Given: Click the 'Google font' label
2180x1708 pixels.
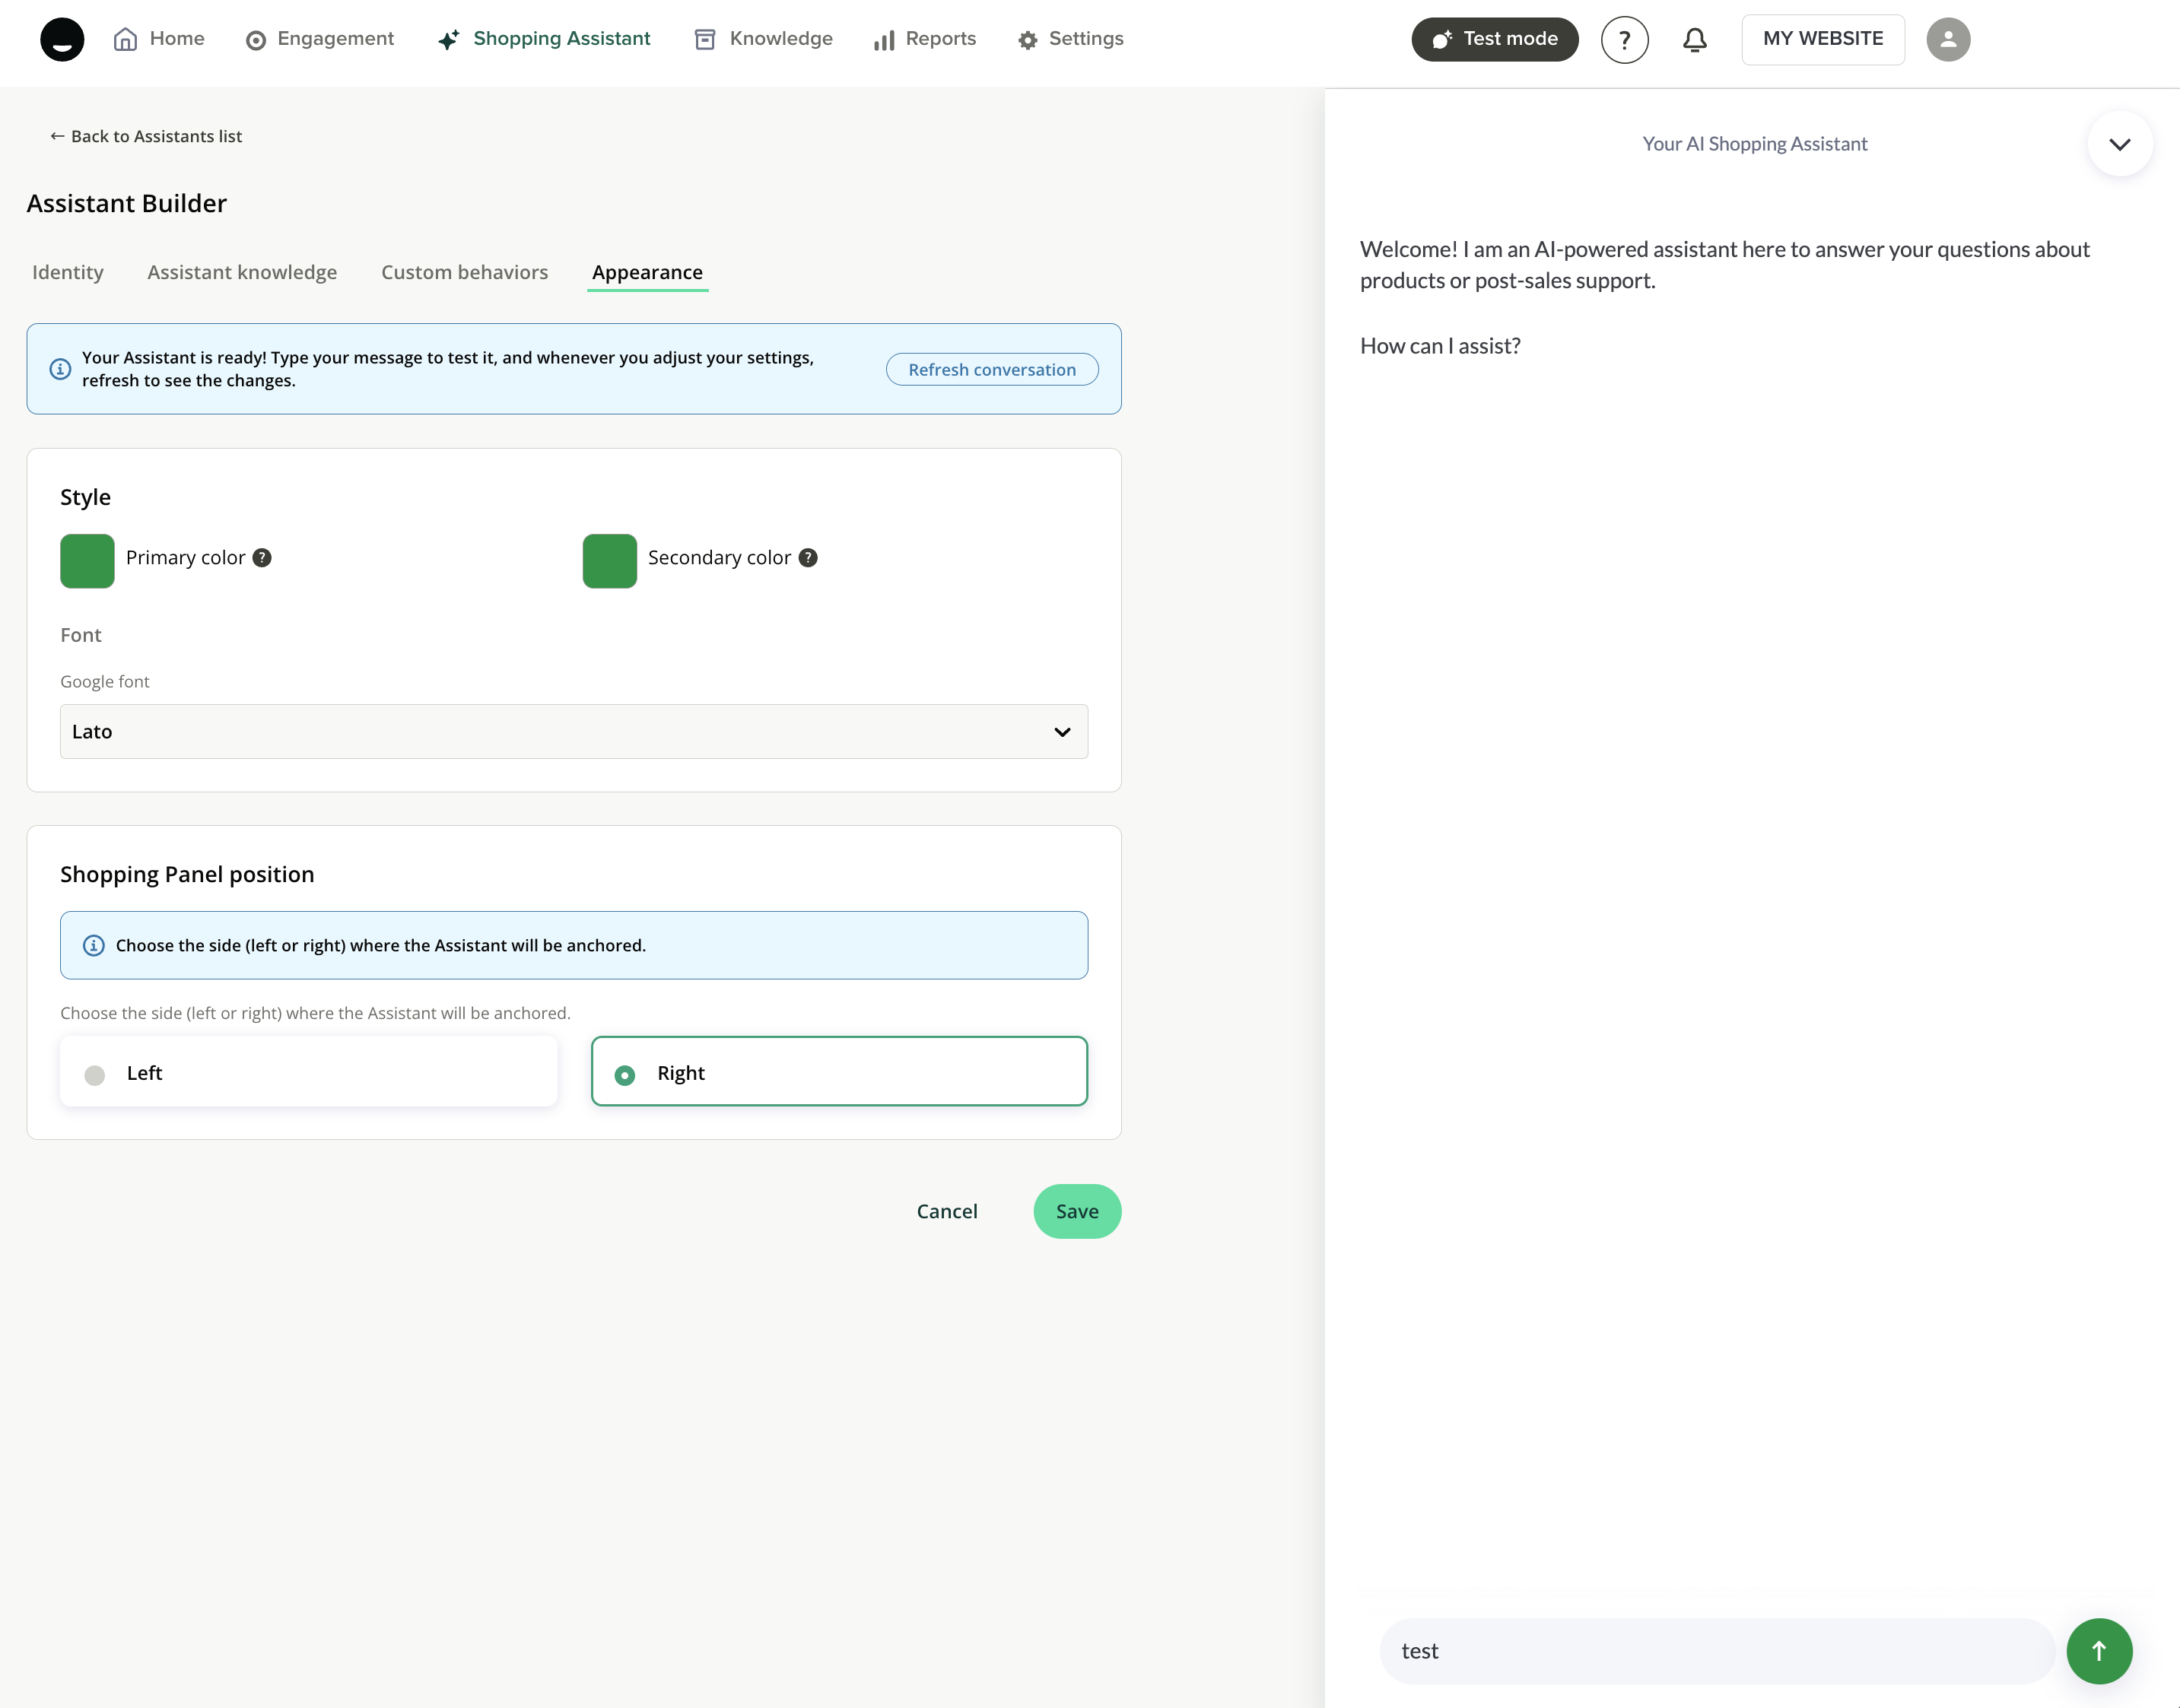Looking at the screenshot, I should click(105, 682).
